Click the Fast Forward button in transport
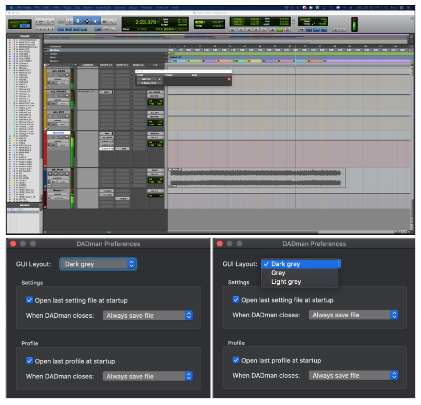The image size is (421, 405). (256, 30)
